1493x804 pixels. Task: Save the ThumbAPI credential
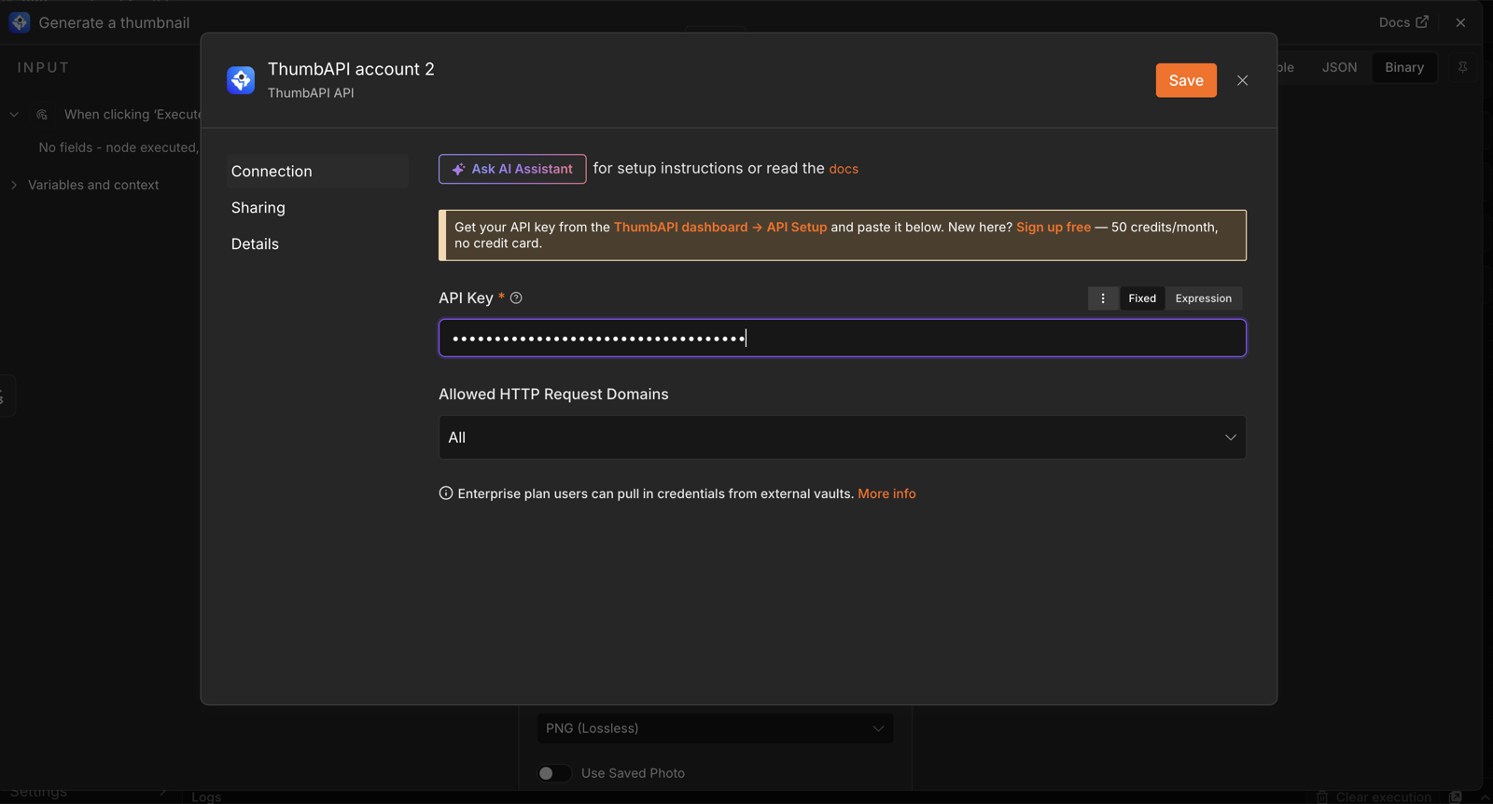[1186, 80]
